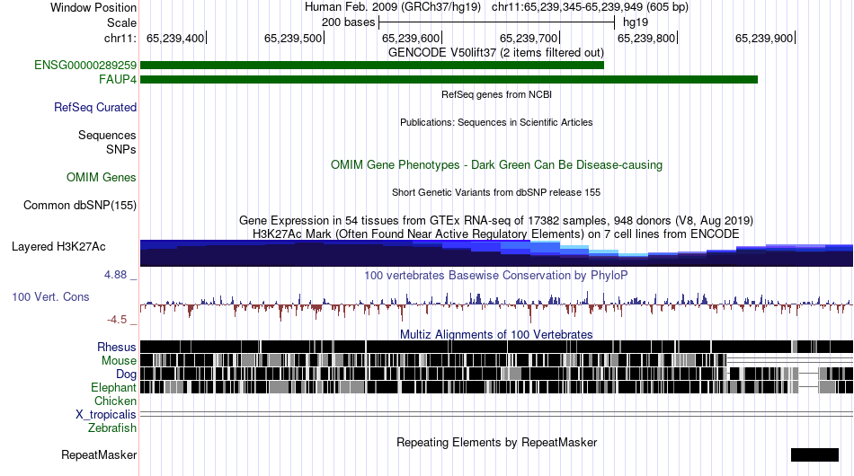854x476 pixels.
Task: Click Repeating Elements by RepeatMasker title
Action: click(x=497, y=442)
